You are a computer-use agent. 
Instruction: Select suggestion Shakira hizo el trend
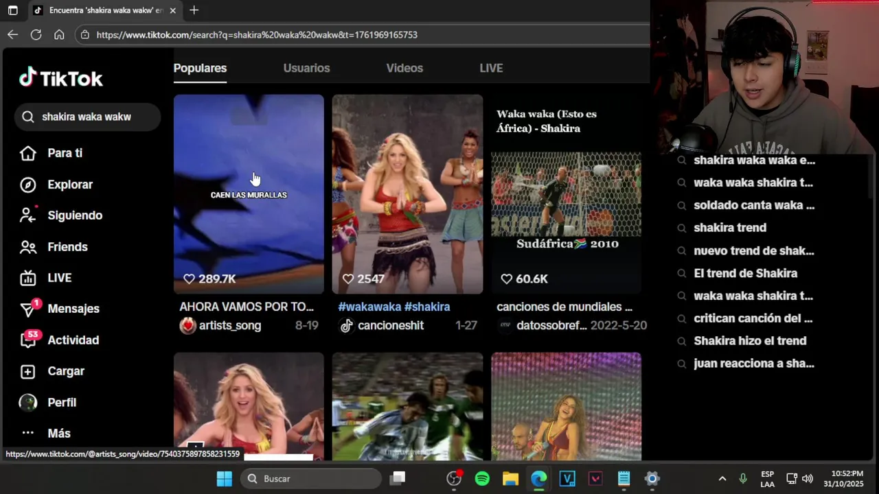coord(750,341)
